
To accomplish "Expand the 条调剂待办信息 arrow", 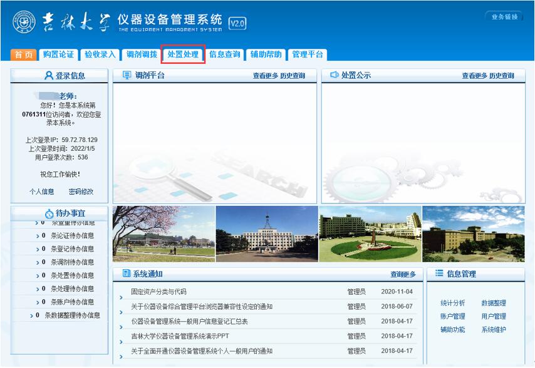I will [38, 262].
